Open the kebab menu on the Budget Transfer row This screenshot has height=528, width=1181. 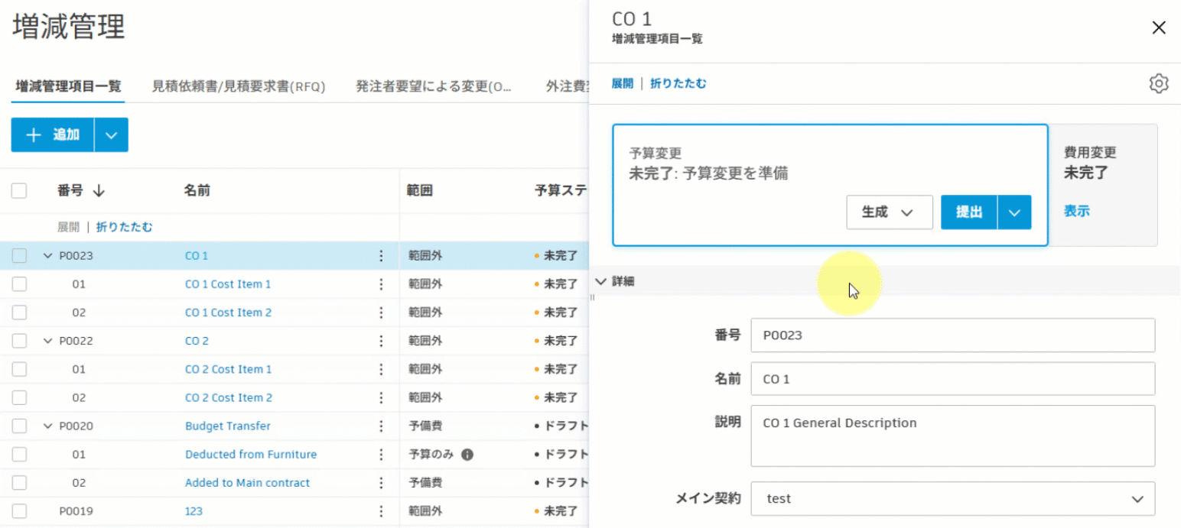pos(381,426)
